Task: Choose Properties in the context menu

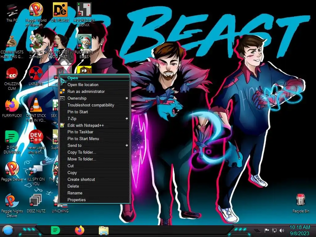Action: 94,200
